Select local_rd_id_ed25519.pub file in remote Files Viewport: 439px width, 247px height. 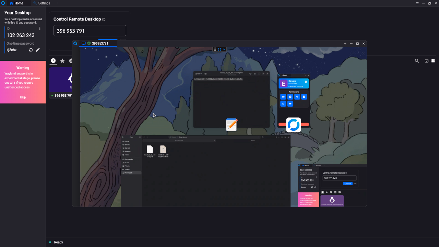pos(150,151)
